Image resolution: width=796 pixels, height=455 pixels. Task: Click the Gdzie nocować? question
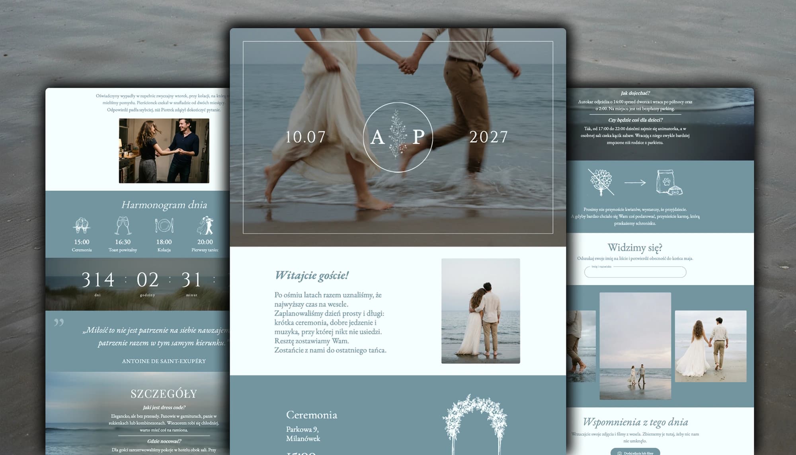[164, 441]
